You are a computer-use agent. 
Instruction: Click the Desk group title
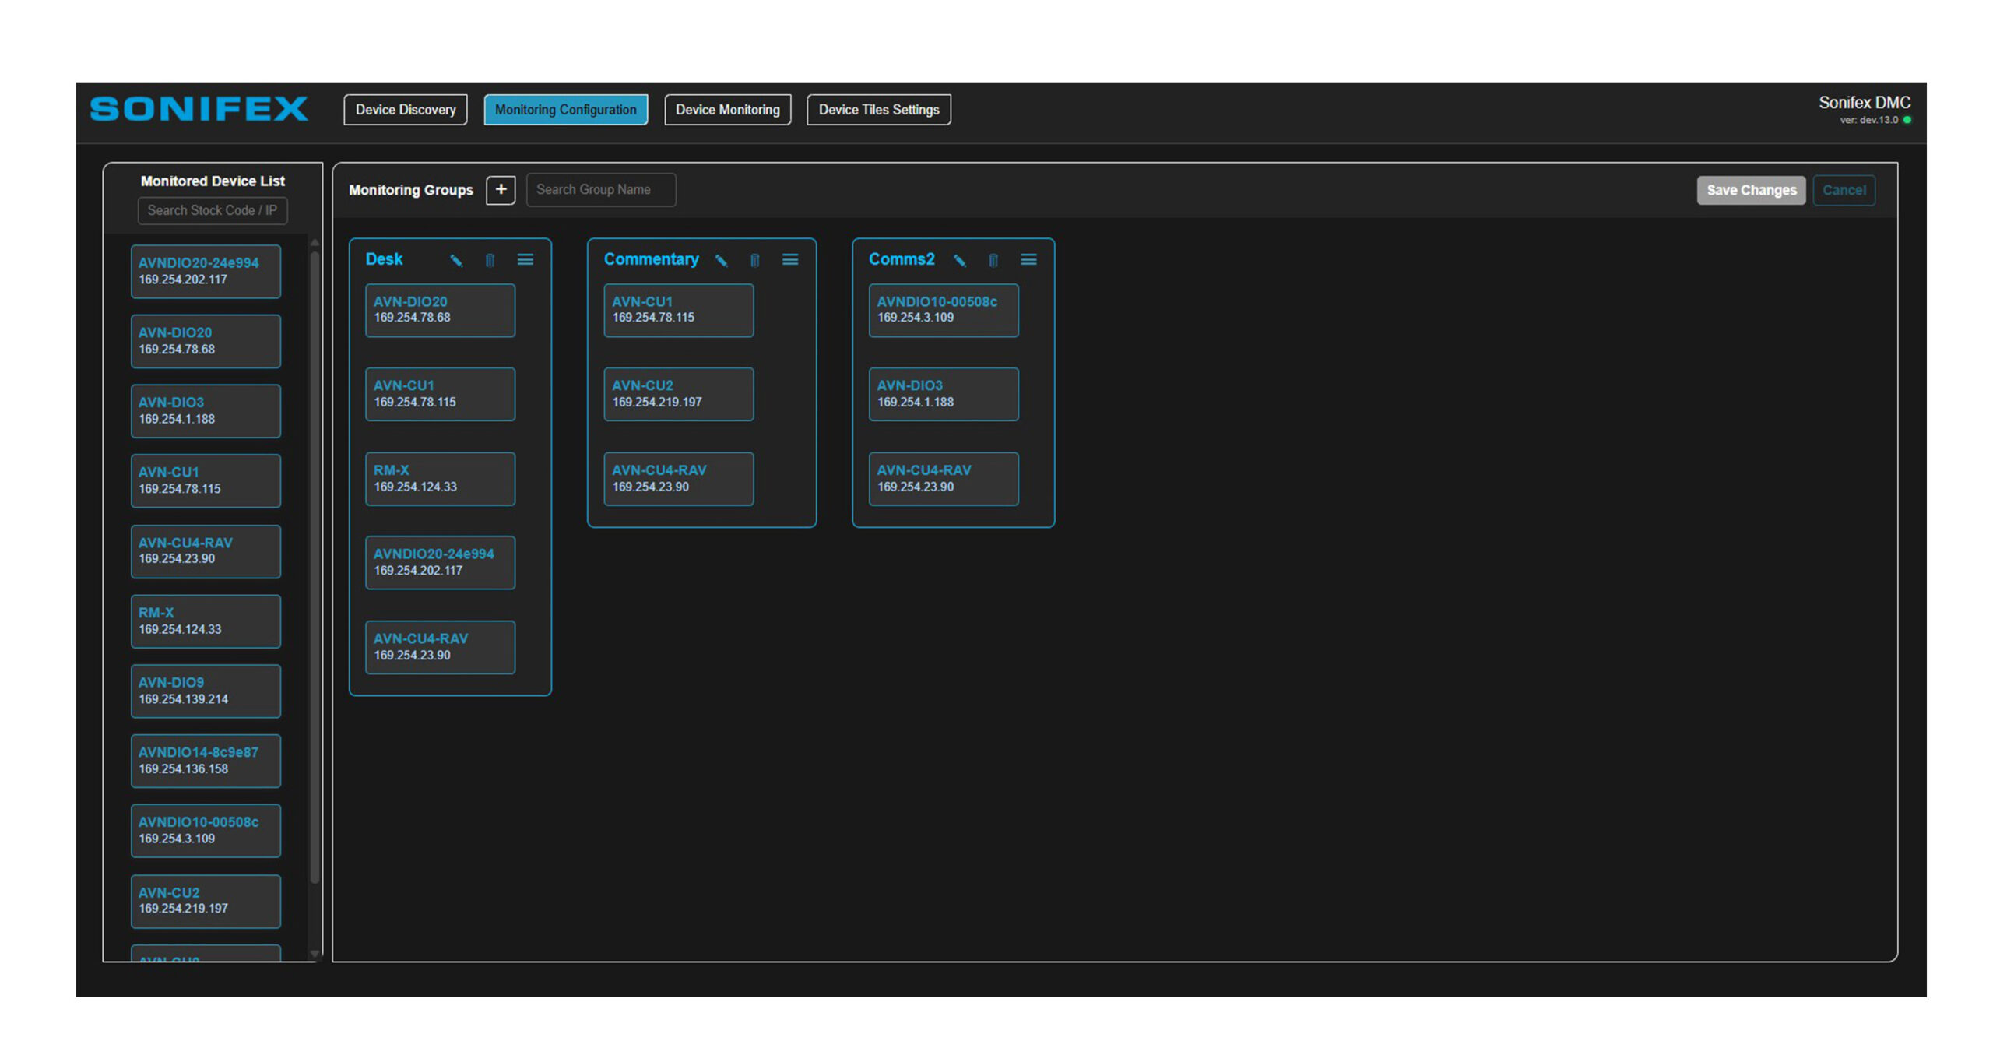(384, 259)
